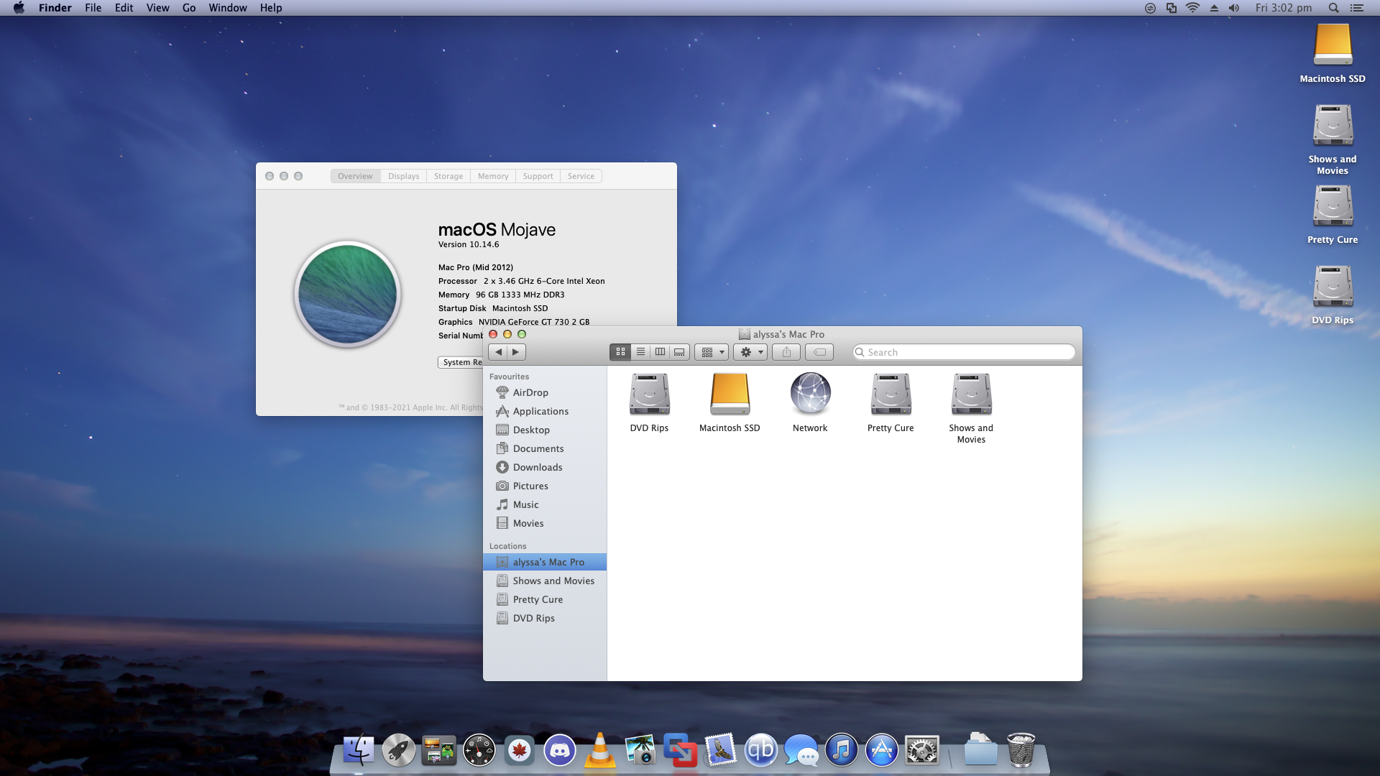Open Mail stamp icon in Dock
This screenshot has width=1380, height=776.
[720, 751]
